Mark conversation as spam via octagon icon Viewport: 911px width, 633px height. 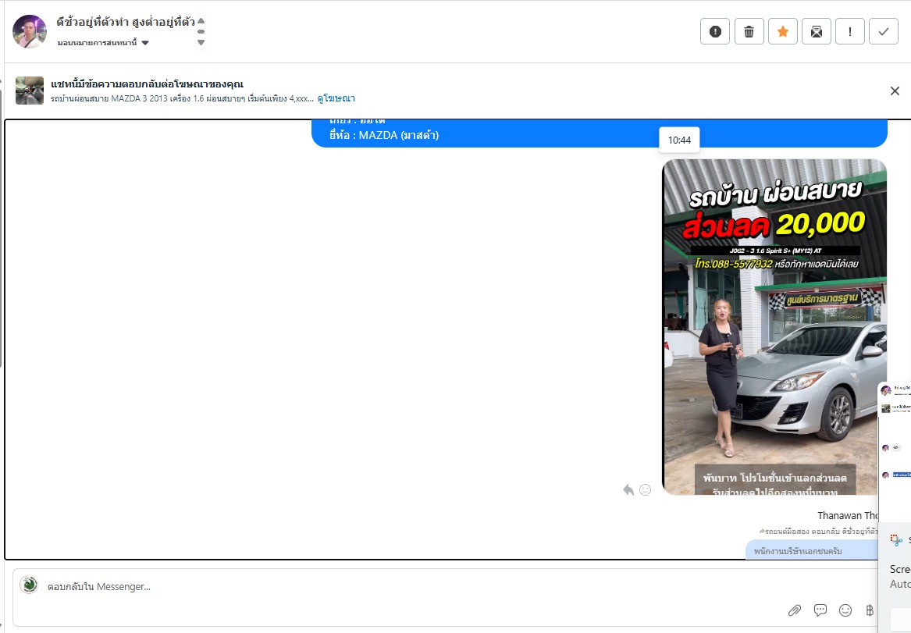715,31
